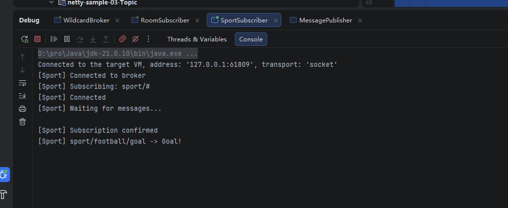Open Debug tool window from sidebar bug icon
Screen dimensions: 508x208
pyautogui.click(x=4, y=175)
